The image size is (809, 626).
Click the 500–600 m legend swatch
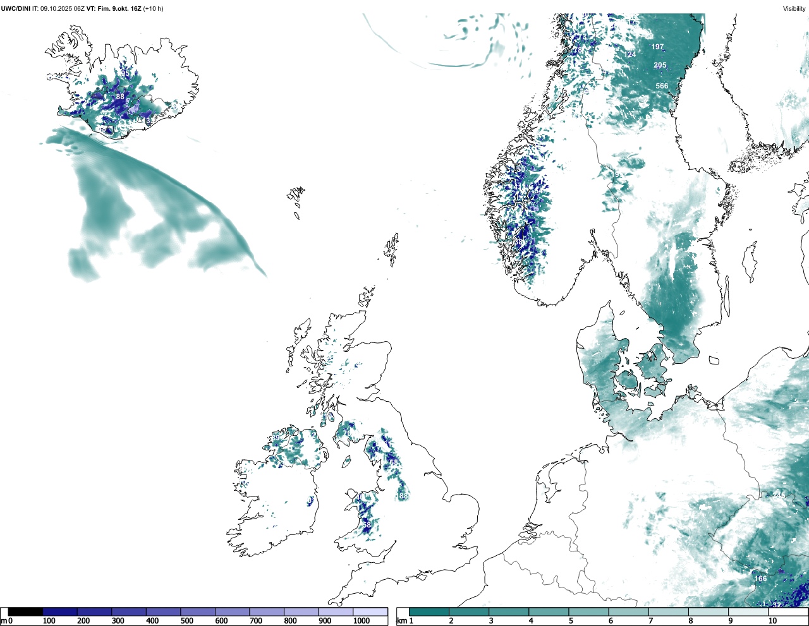point(198,611)
